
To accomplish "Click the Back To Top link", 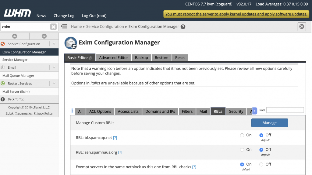I will pyautogui.click(x=16, y=99).
